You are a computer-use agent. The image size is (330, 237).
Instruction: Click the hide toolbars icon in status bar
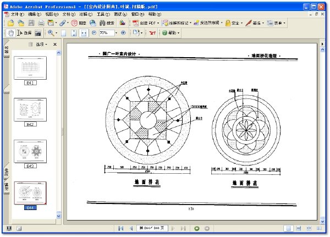click(19, 228)
